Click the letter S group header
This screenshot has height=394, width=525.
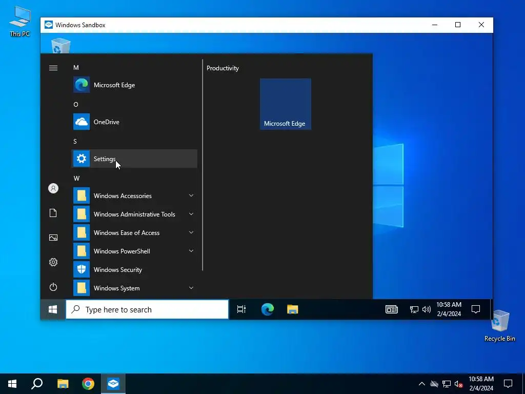(75, 142)
